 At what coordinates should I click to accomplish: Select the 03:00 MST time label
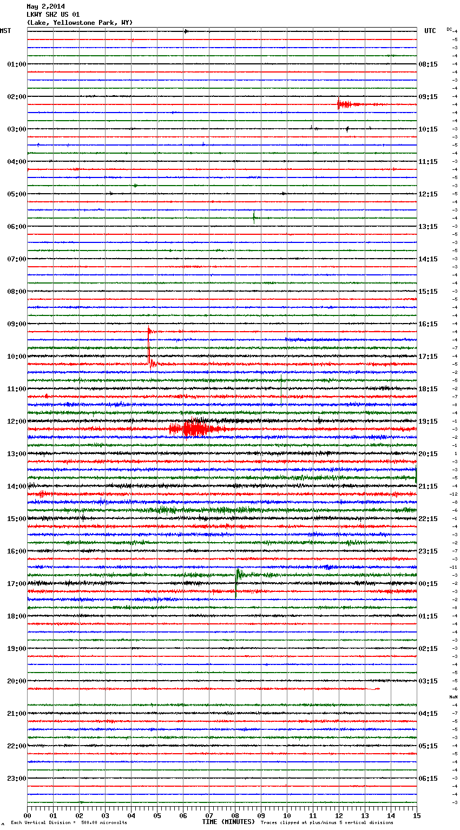17,129
